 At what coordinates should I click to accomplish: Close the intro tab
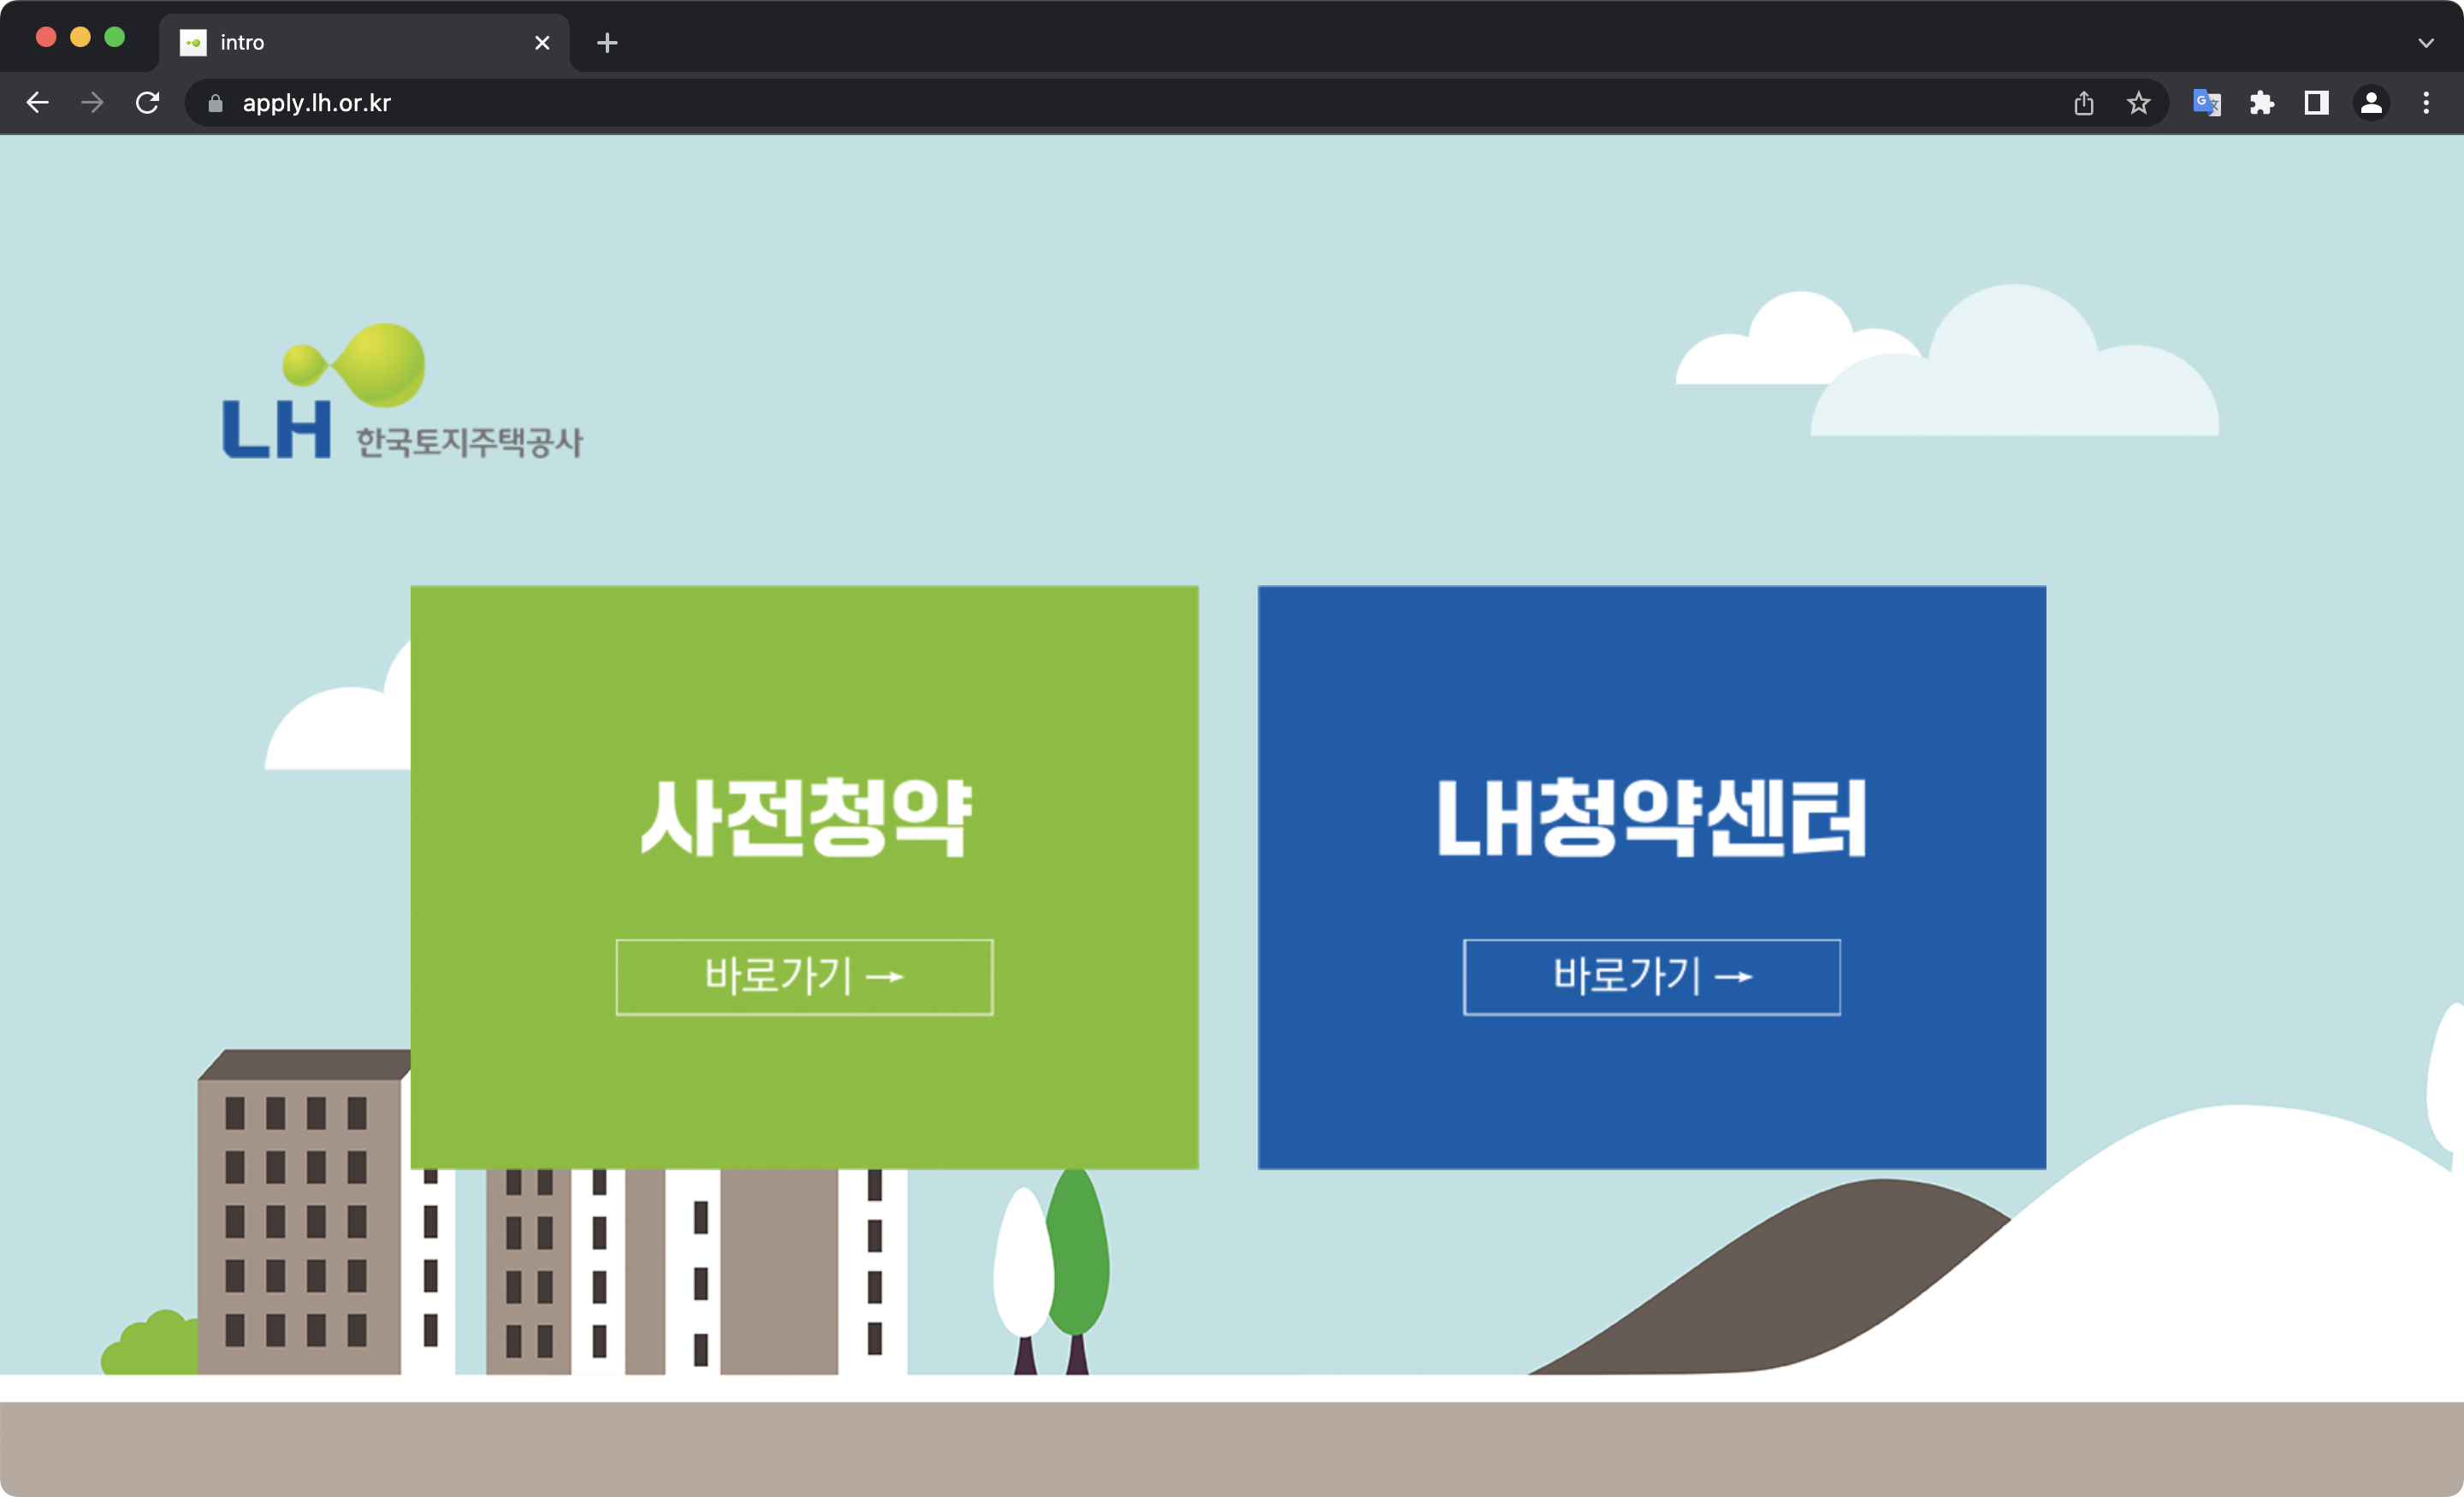tap(542, 42)
